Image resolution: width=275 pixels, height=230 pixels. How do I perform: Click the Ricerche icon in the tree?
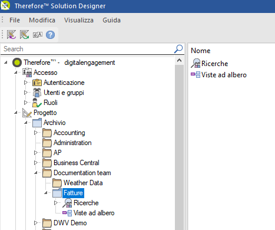pyautogui.click(x=67, y=203)
